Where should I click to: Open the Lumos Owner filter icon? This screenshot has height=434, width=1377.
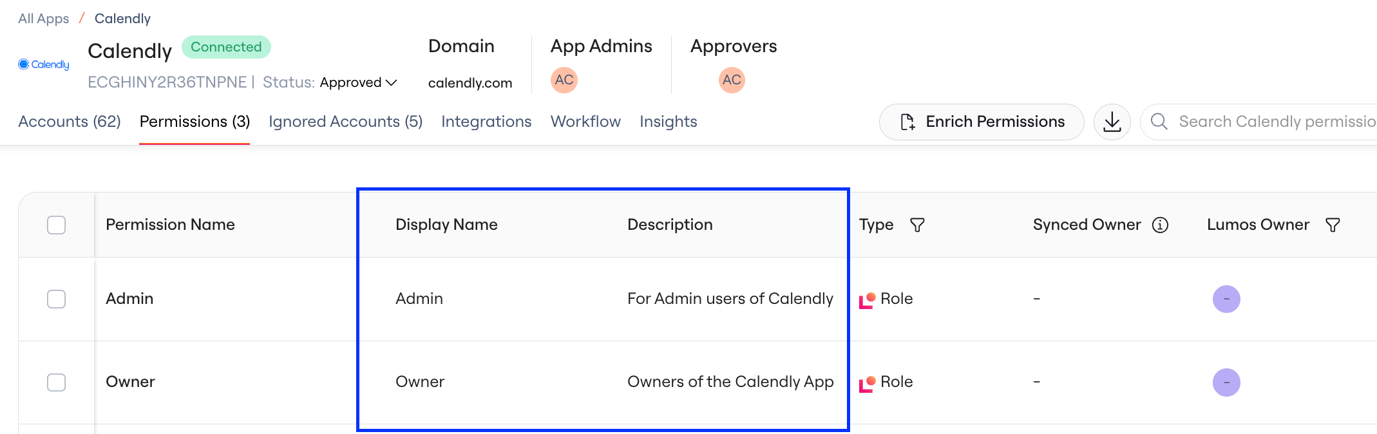[1333, 225]
